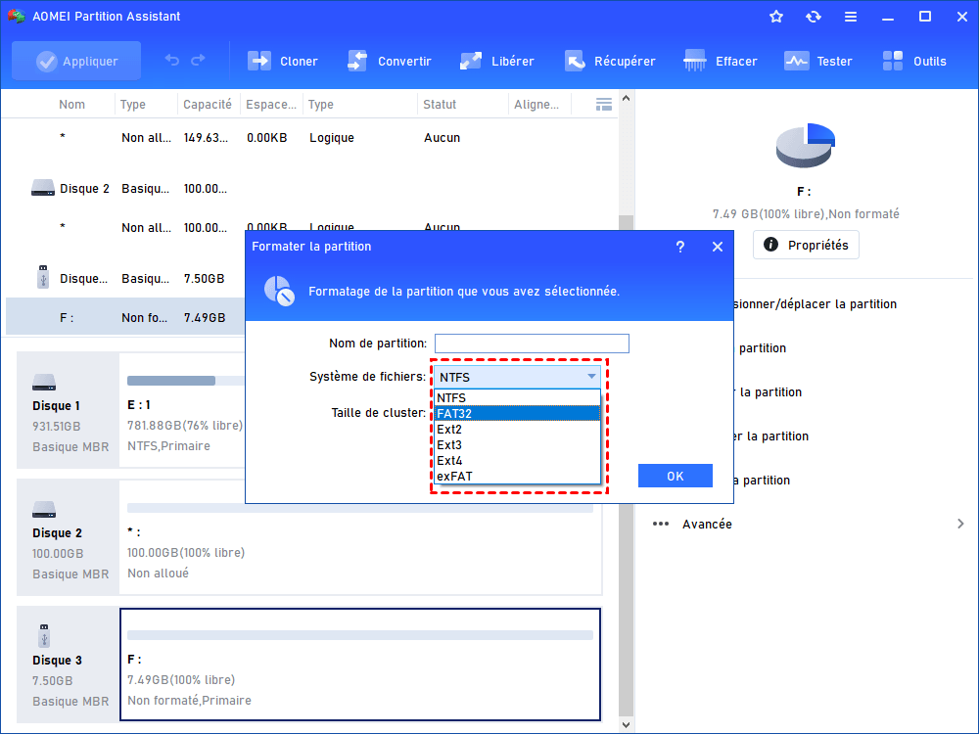Sort by the Aligne column header

click(x=536, y=105)
